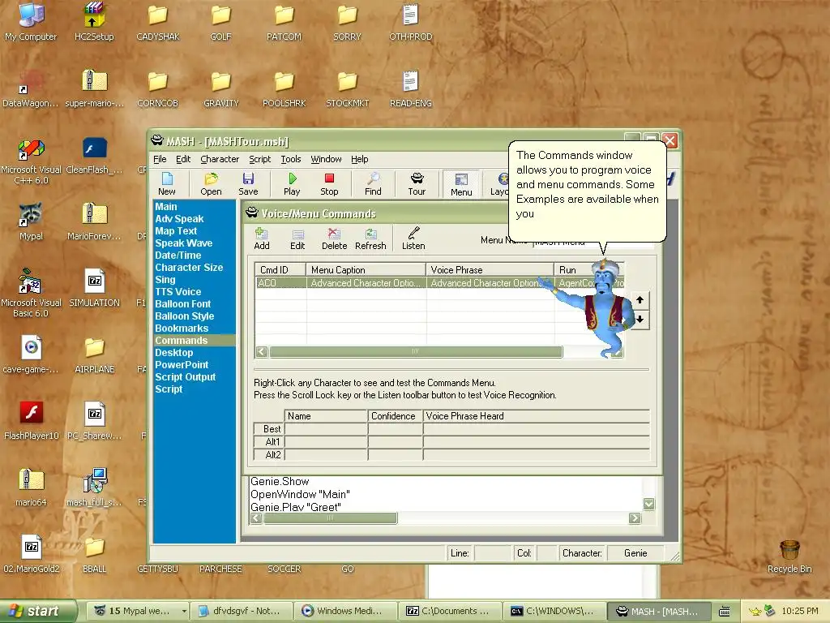Select Balloon Font in the sidebar
Viewport: 830px width, 623px height.
(182, 304)
